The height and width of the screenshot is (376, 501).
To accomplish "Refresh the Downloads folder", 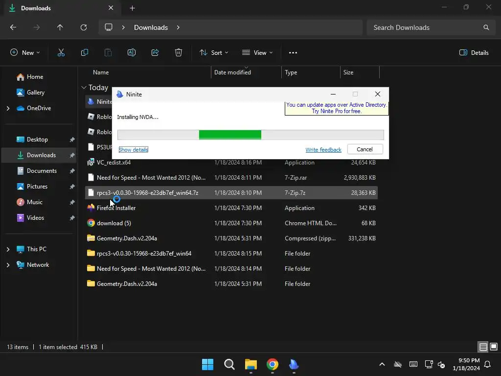I will pyautogui.click(x=84, y=27).
